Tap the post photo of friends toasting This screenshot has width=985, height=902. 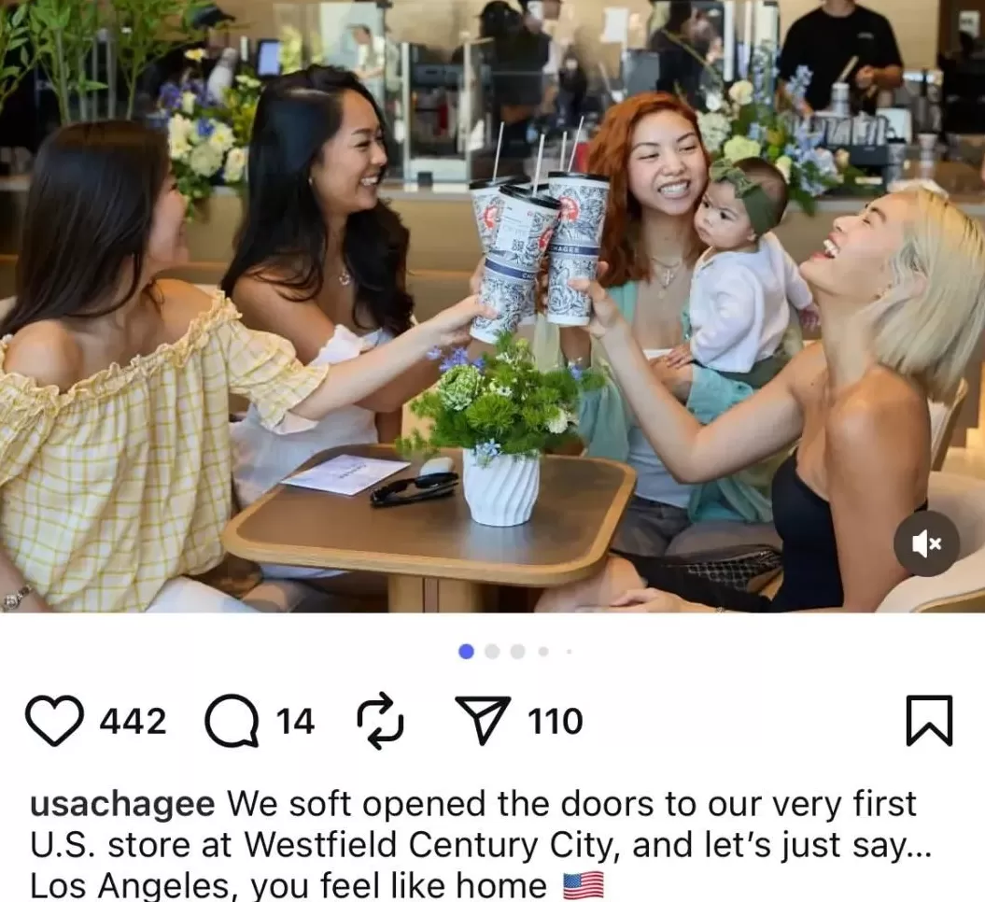point(493,306)
